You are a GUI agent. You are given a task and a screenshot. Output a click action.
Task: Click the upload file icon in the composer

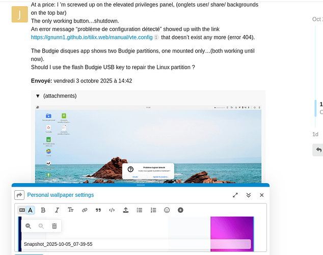pyautogui.click(x=126, y=210)
